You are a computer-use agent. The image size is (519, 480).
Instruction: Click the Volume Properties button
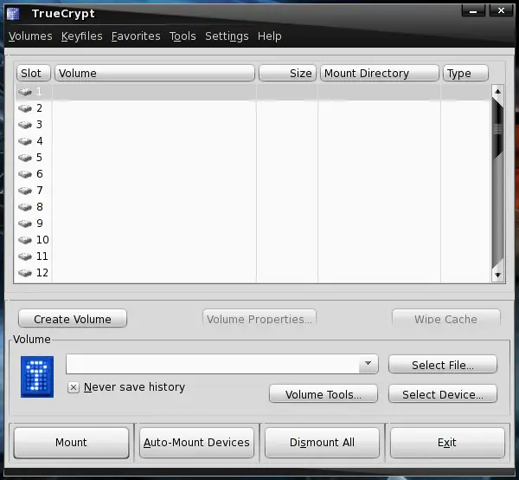point(259,319)
